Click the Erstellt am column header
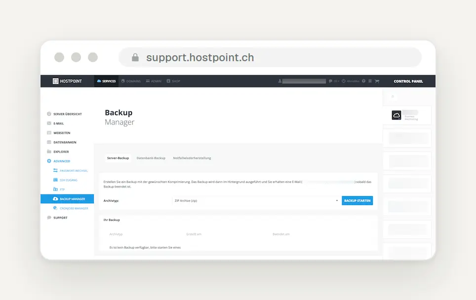The image size is (476, 300). point(194,234)
